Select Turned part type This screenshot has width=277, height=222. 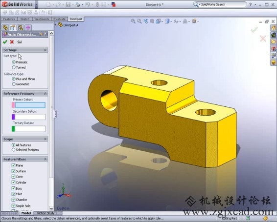click(x=14, y=67)
